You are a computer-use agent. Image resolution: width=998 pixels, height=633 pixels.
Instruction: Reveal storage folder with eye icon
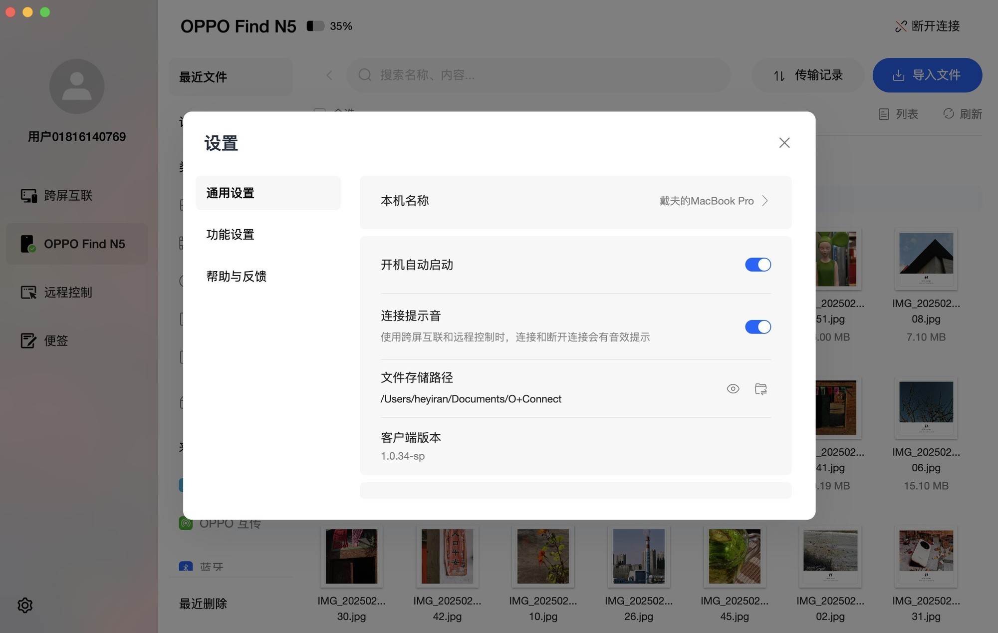pos(733,388)
